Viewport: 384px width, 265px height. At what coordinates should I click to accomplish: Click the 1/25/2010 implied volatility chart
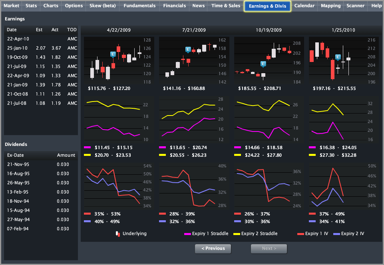(344, 186)
